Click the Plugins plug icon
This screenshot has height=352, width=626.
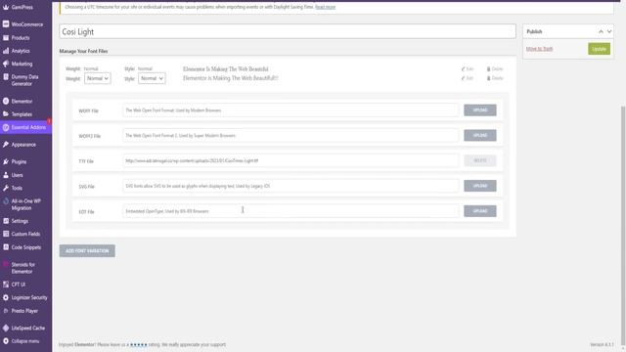click(x=6, y=161)
